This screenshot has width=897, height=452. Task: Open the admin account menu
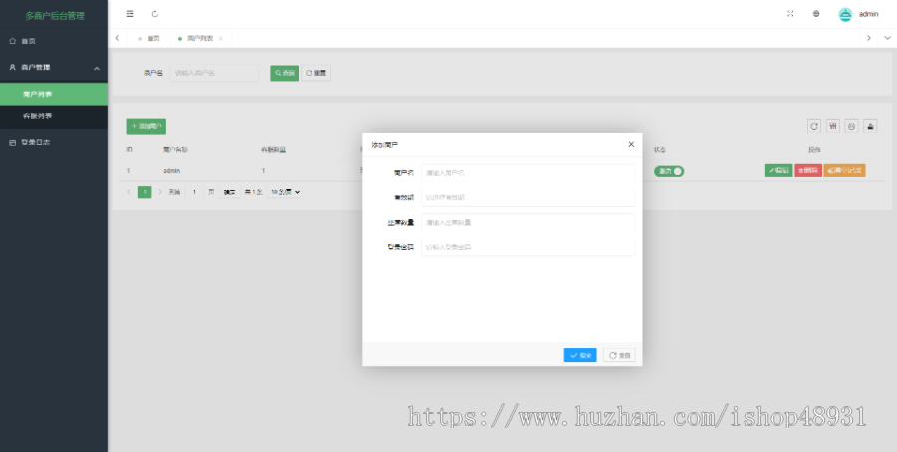(x=868, y=14)
